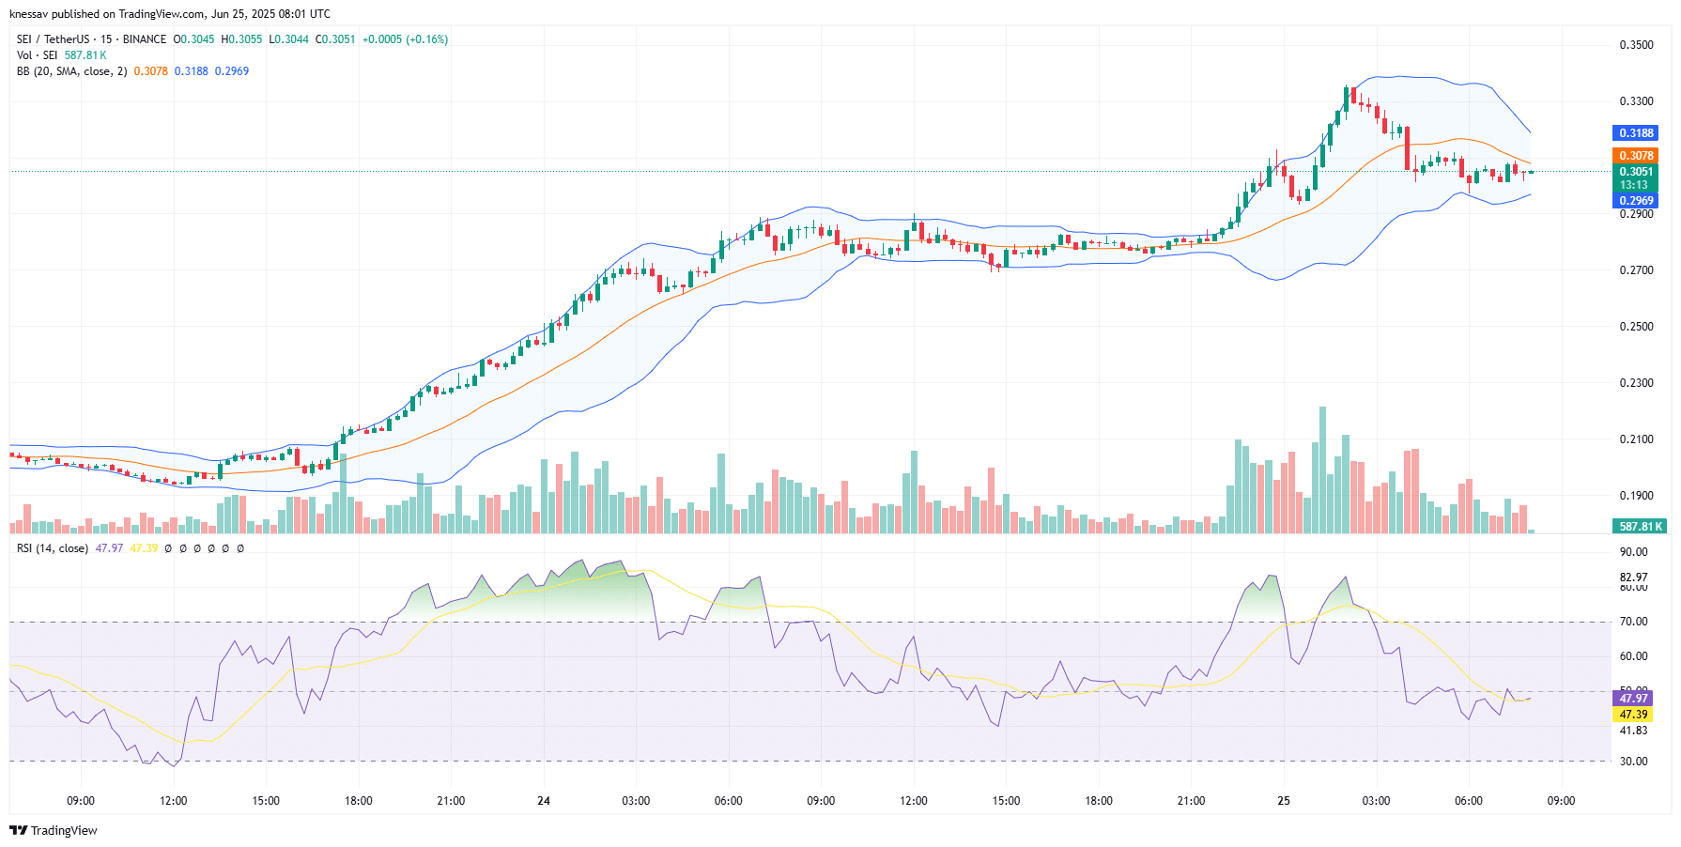Click the TradingView logo at the bottom
The width and height of the screenshot is (1681, 847).
click(x=54, y=830)
